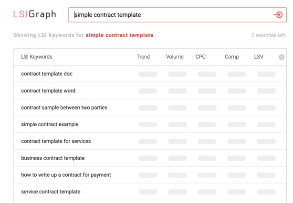This screenshot has height=203, width=293.
Task: Click the LSI Keywords column header
Action: tap(37, 57)
